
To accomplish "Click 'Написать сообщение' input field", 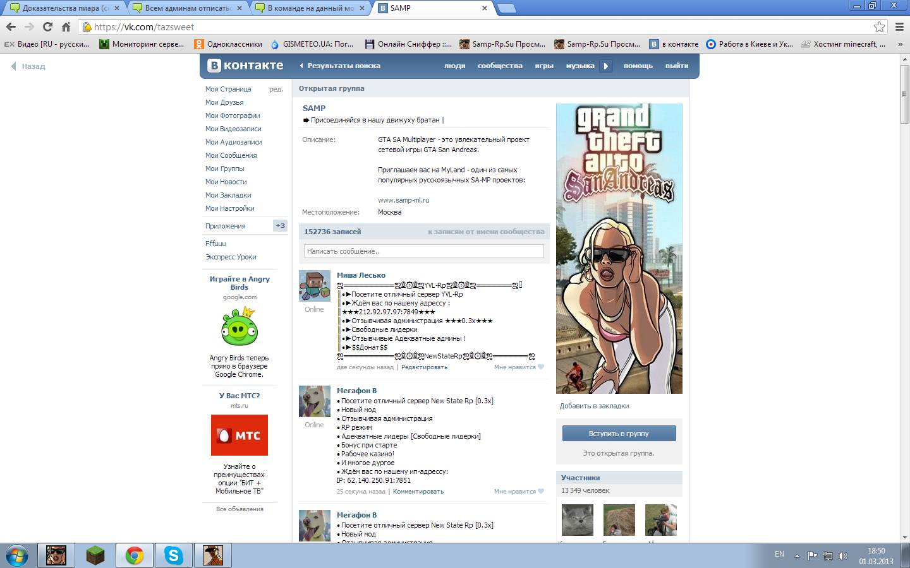I will click(423, 251).
